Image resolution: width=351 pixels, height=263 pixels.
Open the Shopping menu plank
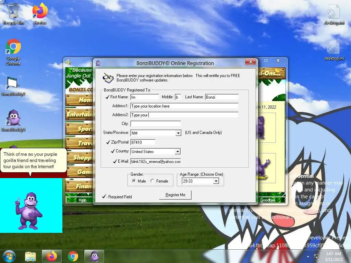[x=79, y=158]
